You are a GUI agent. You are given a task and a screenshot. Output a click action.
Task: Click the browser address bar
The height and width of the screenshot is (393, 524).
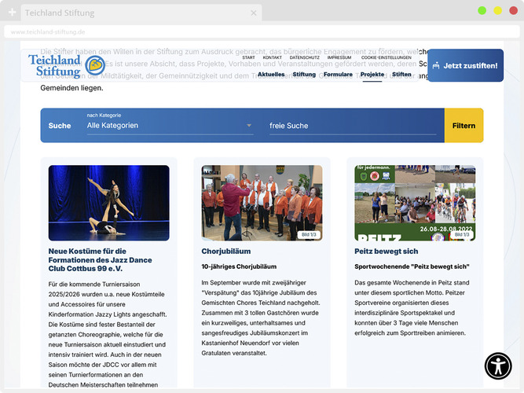(262, 31)
